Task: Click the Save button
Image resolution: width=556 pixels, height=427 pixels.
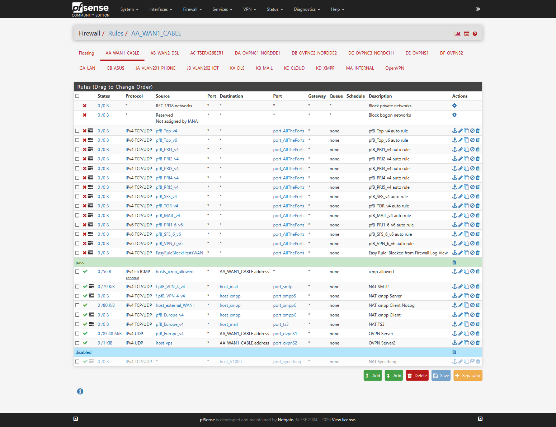Action: tap(441, 375)
